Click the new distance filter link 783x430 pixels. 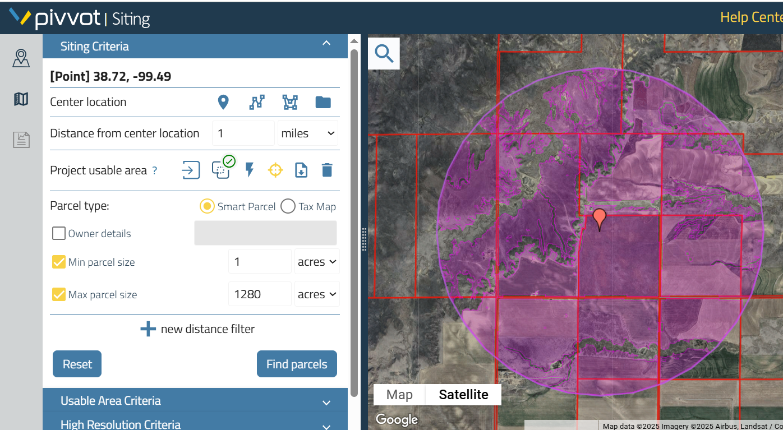(x=208, y=329)
